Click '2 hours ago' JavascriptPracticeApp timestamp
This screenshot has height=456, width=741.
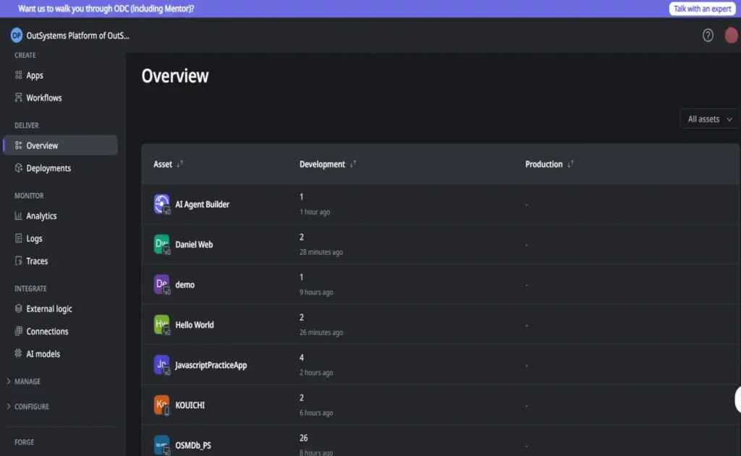[316, 372]
